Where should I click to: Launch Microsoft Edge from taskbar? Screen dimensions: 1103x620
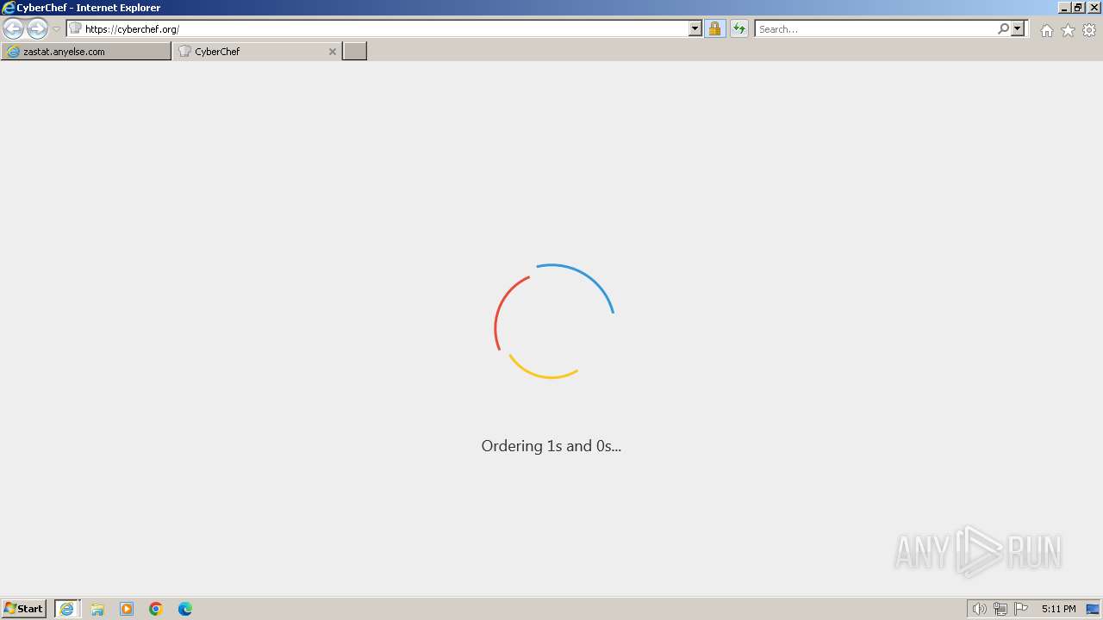pyautogui.click(x=185, y=609)
